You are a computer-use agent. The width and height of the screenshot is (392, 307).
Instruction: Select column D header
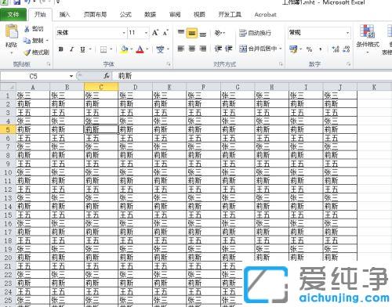(135, 87)
